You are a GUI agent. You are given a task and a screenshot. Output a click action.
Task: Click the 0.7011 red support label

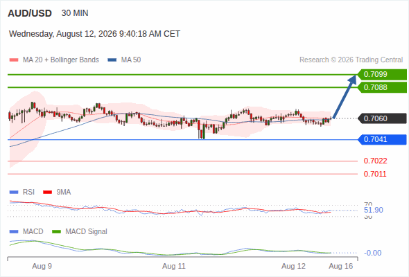(x=375, y=174)
